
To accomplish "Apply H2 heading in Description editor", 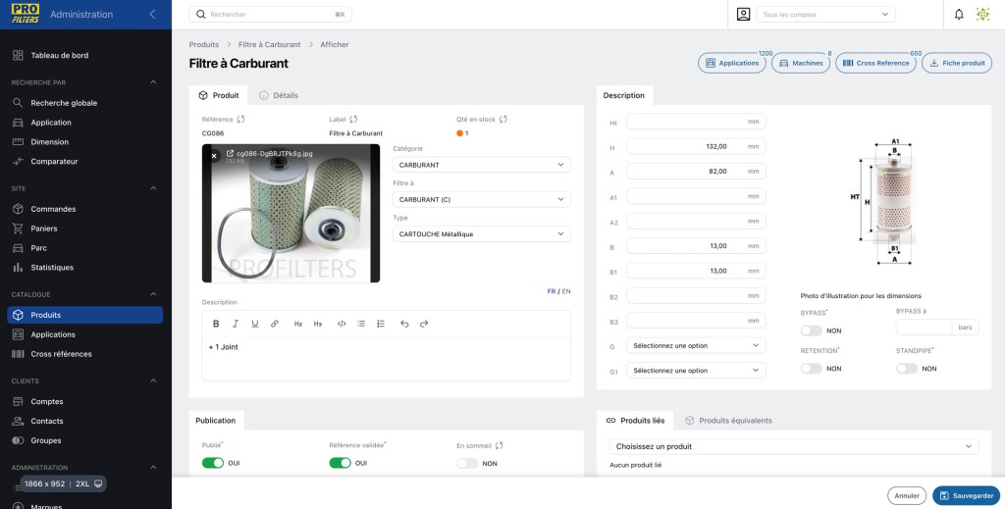I will pos(298,324).
